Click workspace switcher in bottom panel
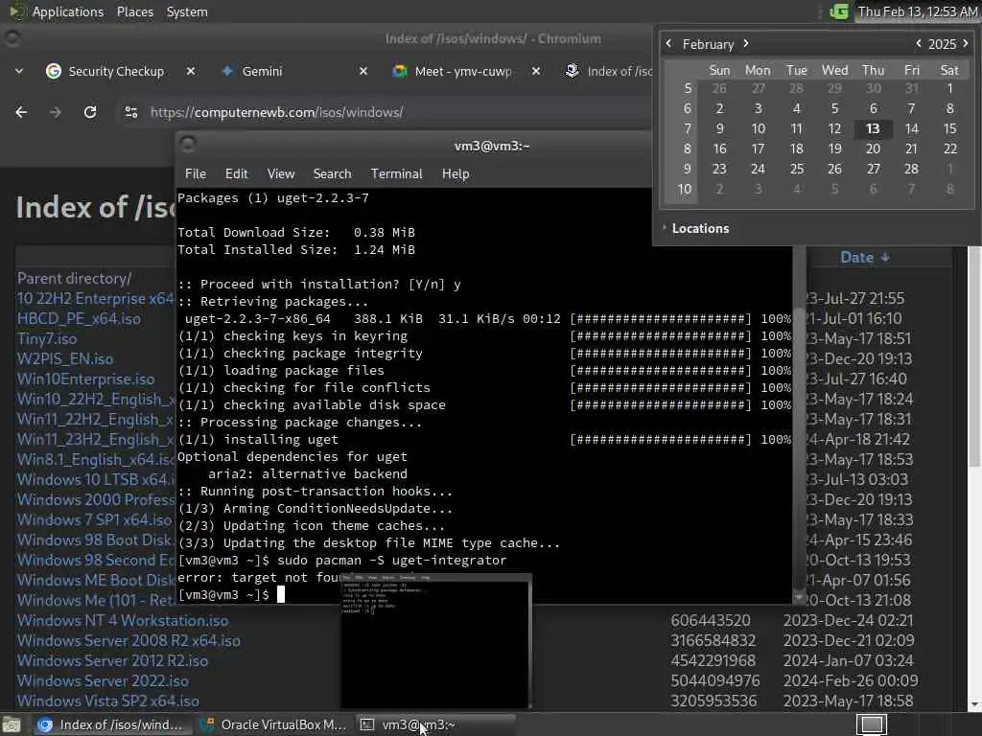Image resolution: width=982 pixels, height=736 pixels. coord(872,724)
